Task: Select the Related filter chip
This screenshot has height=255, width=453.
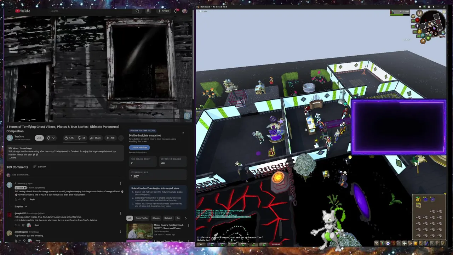Action: point(168,218)
